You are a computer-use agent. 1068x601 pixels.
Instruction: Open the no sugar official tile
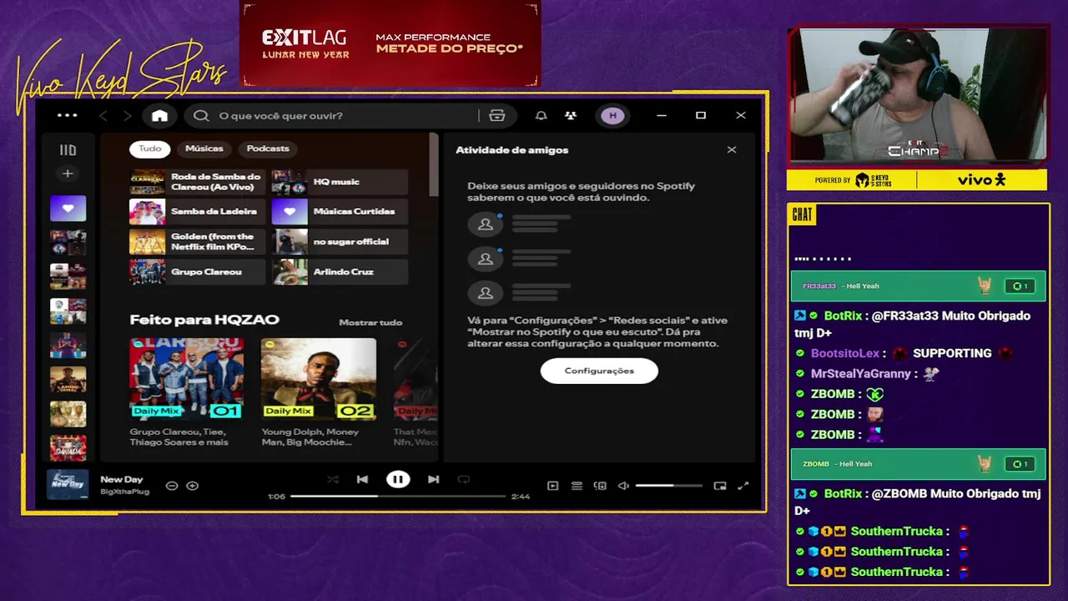click(340, 241)
